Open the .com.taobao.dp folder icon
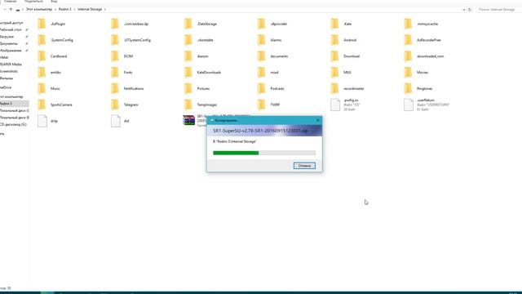522x294 pixels. click(115, 24)
